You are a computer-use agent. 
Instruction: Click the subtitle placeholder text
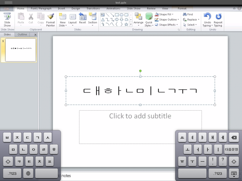tap(140, 116)
